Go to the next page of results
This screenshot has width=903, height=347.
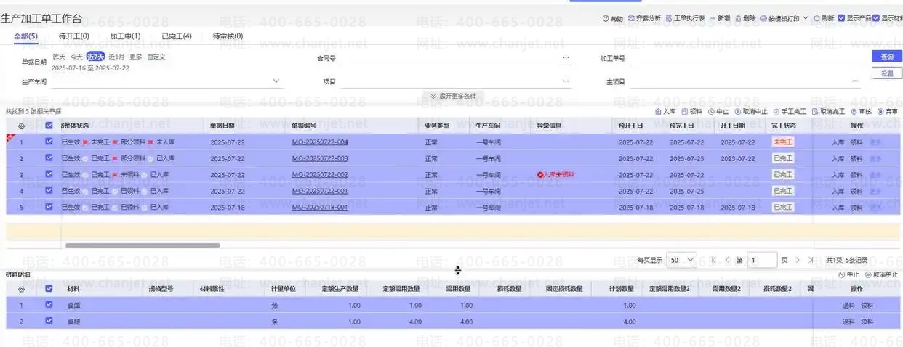(x=798, y=260)
